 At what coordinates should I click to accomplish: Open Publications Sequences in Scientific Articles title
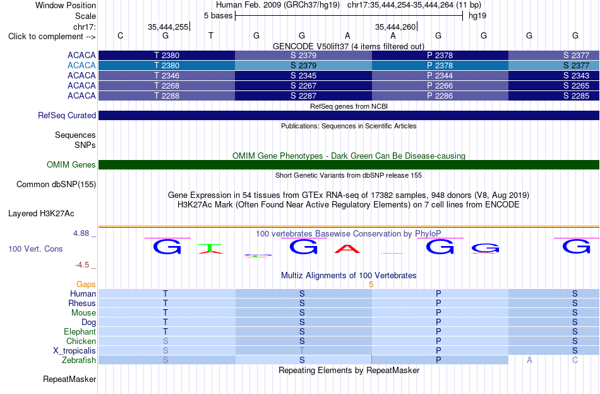pyautogui.click(x=349, y=126)
